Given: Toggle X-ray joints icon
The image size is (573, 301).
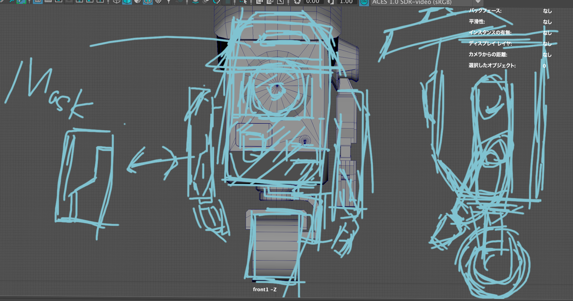Looking at the screenshot, I should pyautogui.click(x=280, y=1).
